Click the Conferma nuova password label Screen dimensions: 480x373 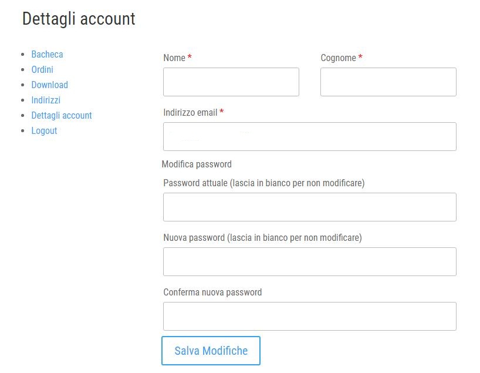click(x=212, y=293)
